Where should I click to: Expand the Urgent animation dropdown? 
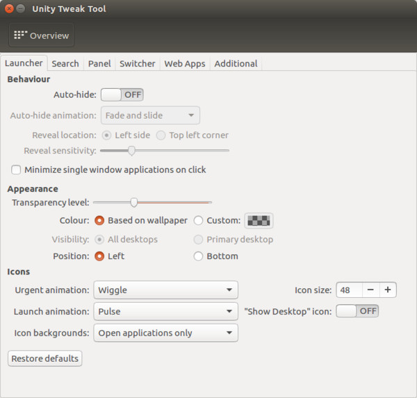(x=165, y=290)
